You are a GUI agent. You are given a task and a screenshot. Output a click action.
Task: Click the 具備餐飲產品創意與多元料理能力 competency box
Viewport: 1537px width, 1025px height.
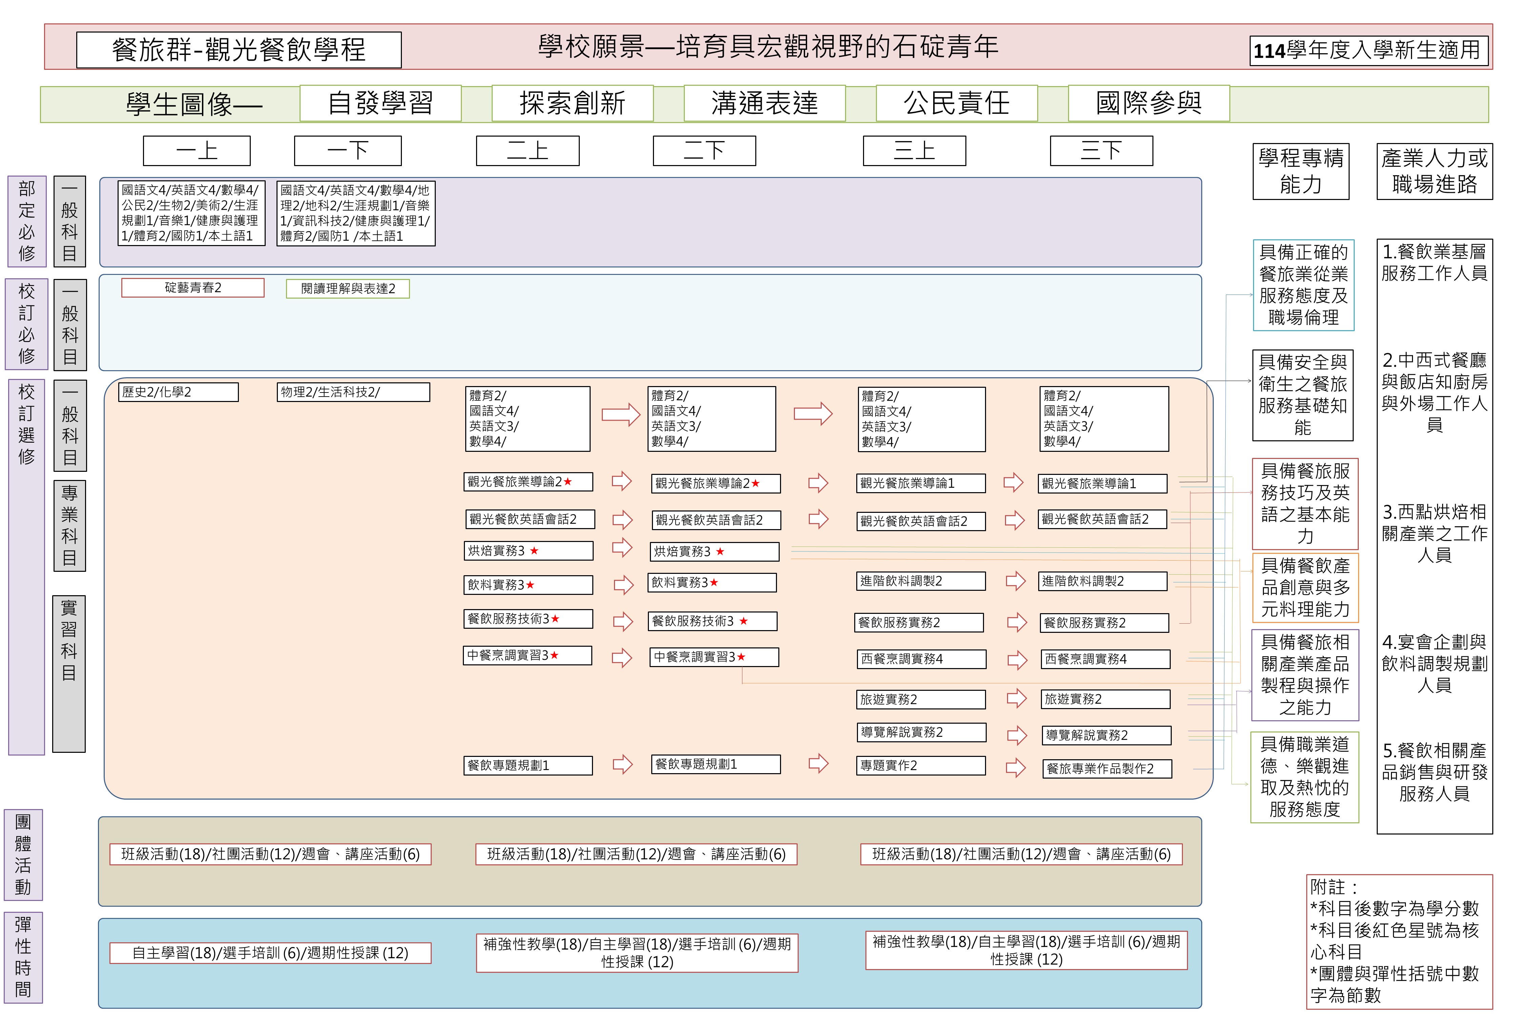pos(1305,587)
